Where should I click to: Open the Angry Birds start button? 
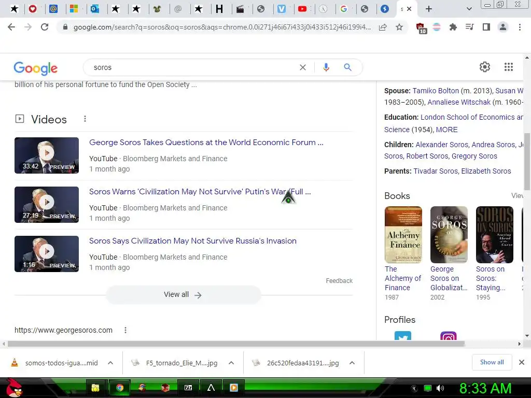13,388
